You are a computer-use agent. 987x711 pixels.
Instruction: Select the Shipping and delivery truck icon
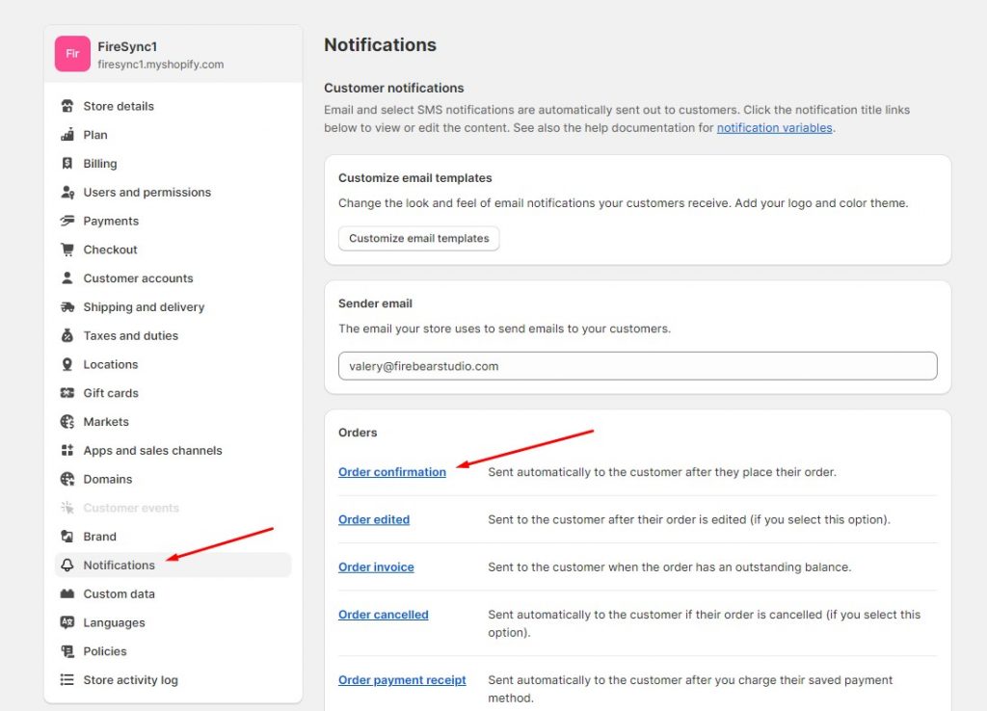coord(67,306)
